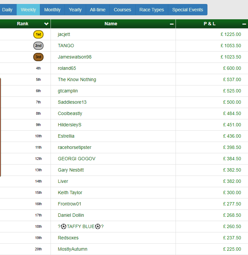Screen dimensions: 248x255
Task: Click the MostlyAutumn name
Action: click(72, 249)
